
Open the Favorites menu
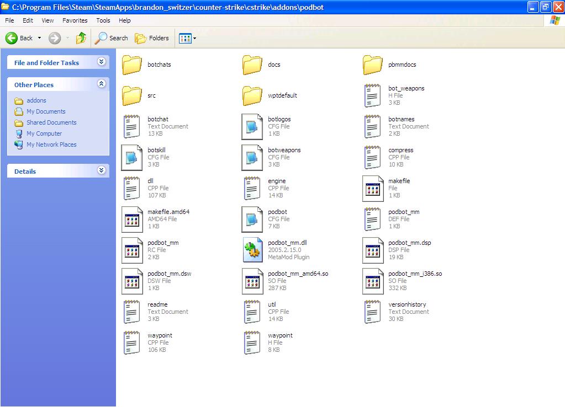(75, 20)
